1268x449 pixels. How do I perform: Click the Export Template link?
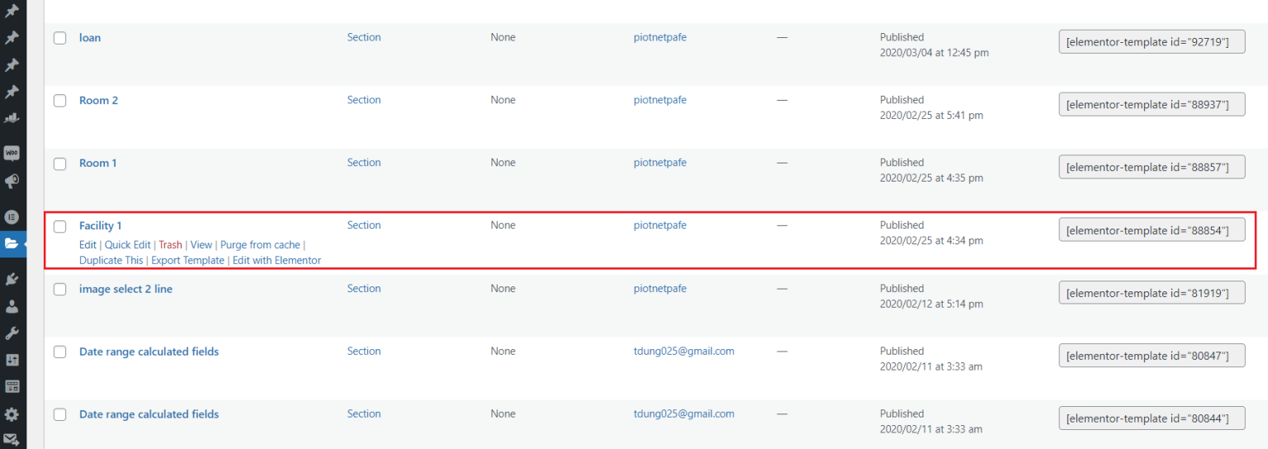click(187, 261)
